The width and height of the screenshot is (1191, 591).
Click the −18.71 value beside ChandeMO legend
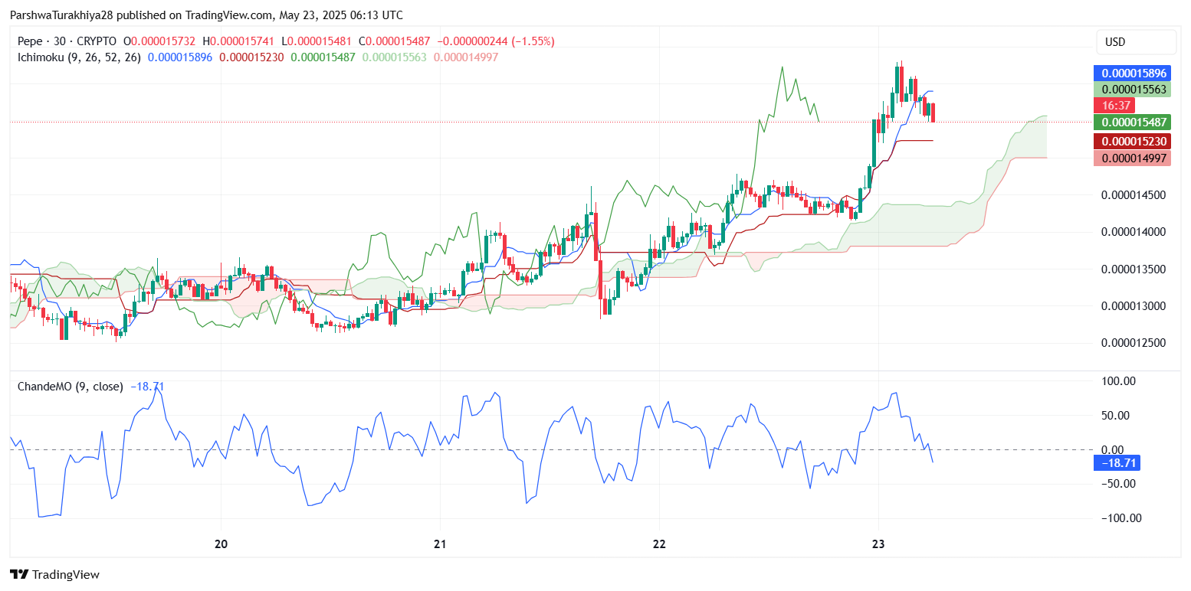pos(147,387)
